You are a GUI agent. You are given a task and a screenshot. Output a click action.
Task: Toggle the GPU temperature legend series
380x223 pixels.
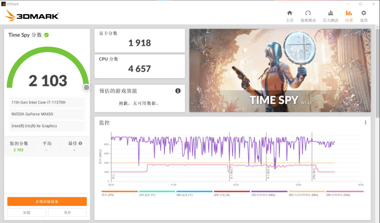tap(194, 193)
